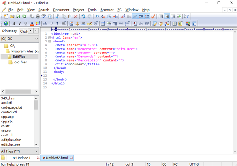Image resolution: width=237 pixels, height=166 pixels.
Task: Click the Print icon in the toolbar
Action: 38,17
